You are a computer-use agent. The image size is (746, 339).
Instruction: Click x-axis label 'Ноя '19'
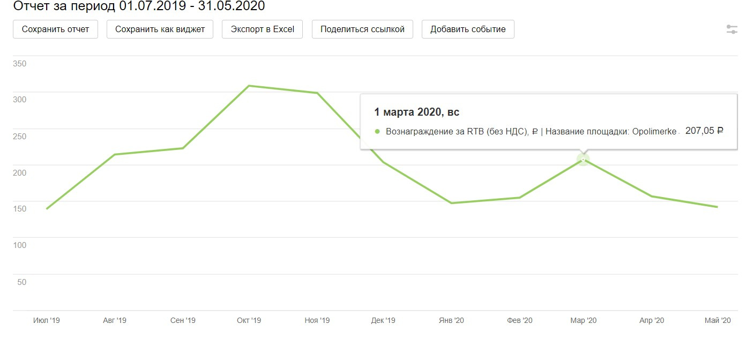click(x=317, y=320)
